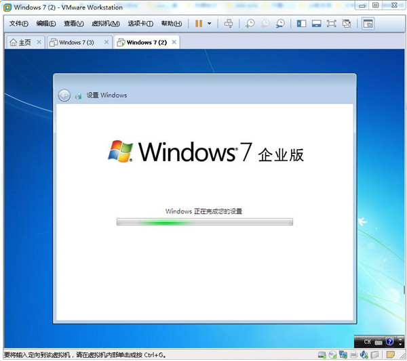Toggle the thumbnail bar view
Screen dimensions: 407x361
click(316, 24)
